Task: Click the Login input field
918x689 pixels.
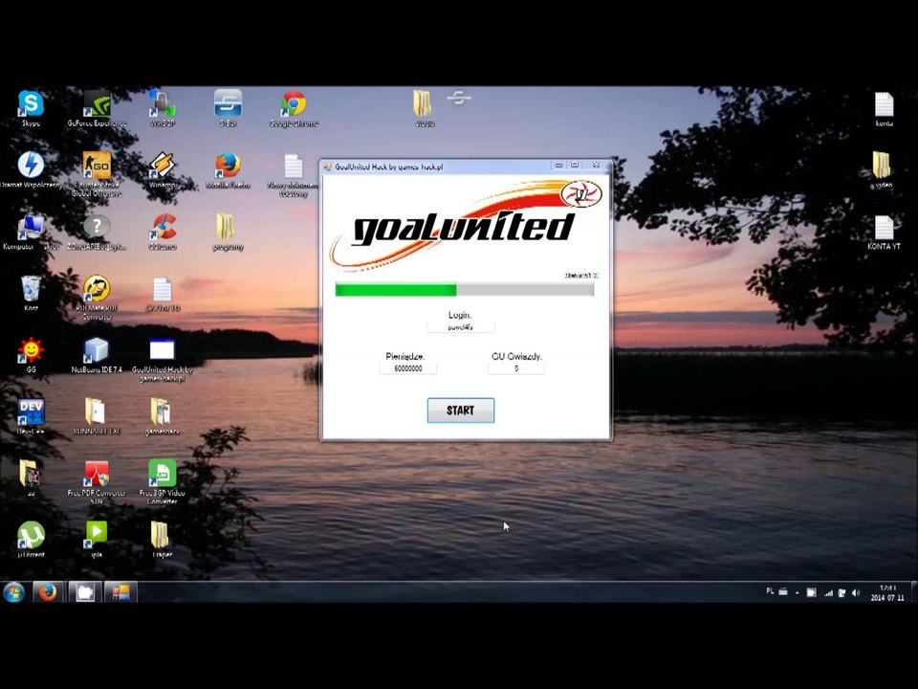Action: click(x=460, y=327)
